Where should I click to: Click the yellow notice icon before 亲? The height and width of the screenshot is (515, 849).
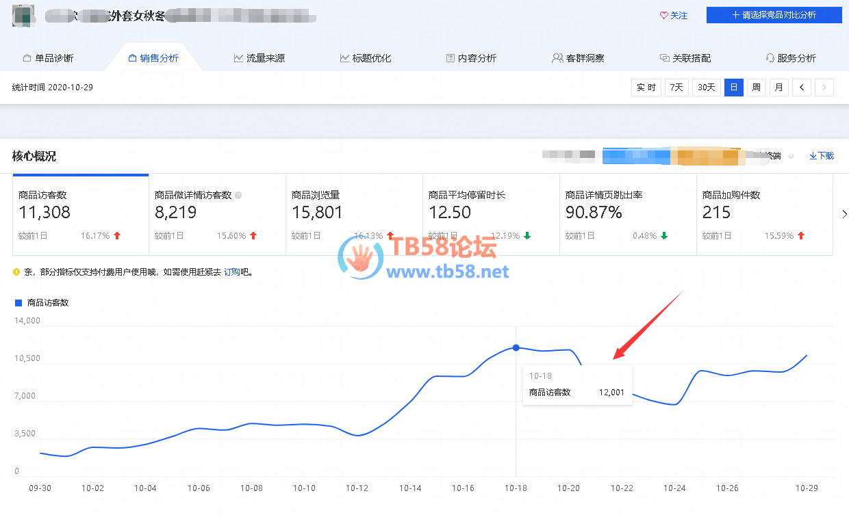coord(16,272)
